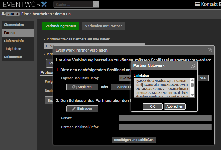The height and width of the screenshot is (150, 221).
Task: Close the EventWorx Partner verbinden dialog
Action: click(210, 50)
